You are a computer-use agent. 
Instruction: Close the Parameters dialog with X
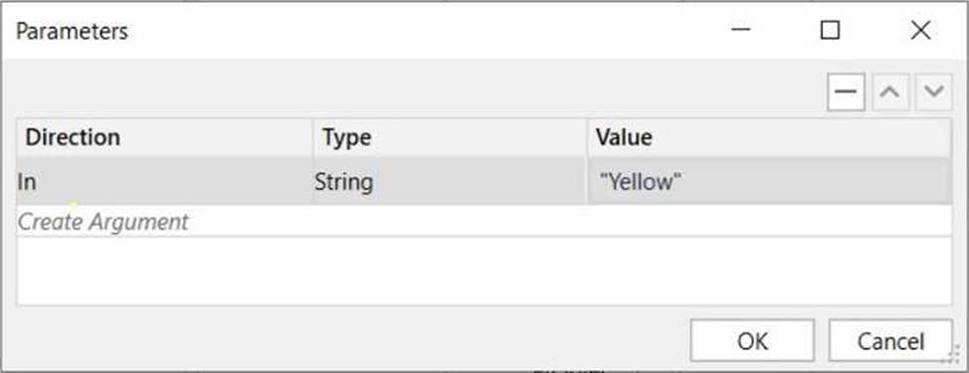[921, 30]
